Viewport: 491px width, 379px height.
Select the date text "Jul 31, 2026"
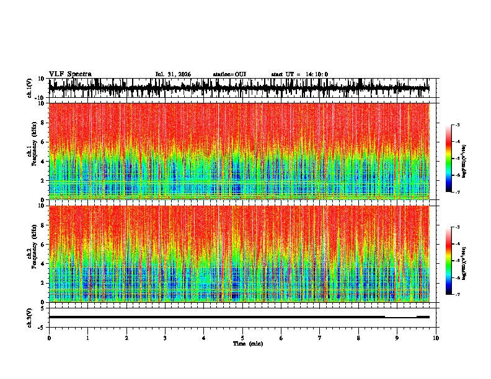(173, 74)
